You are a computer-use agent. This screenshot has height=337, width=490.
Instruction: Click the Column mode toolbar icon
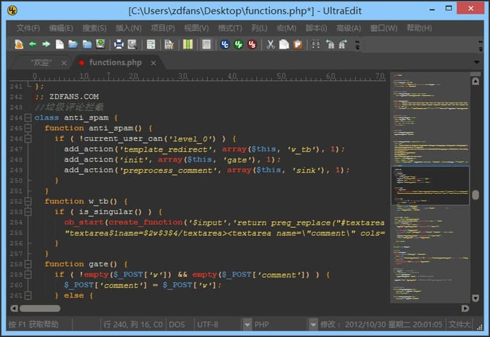click(x=188, y=44)
